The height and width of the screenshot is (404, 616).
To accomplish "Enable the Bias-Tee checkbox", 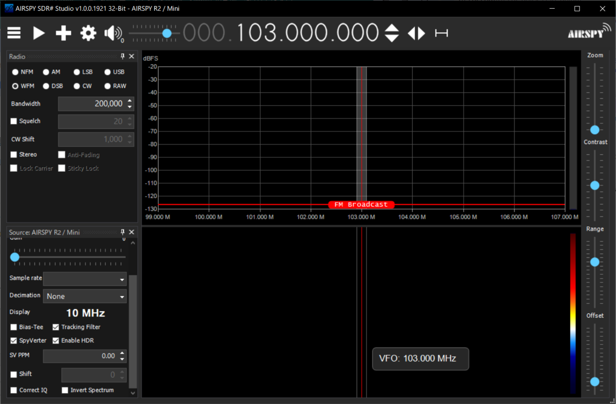I will click(x=14, y=327).
